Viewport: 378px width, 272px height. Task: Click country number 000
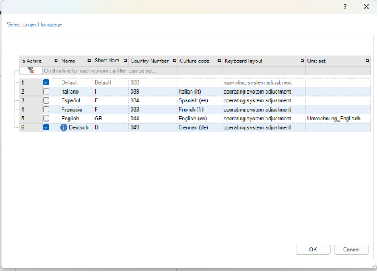click(153, 82)
